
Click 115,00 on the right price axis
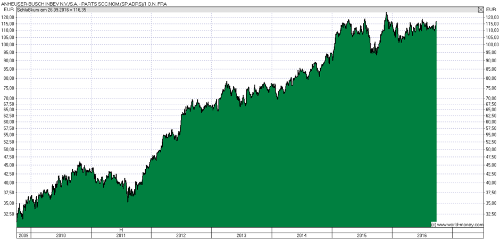[x=491, y=23]
